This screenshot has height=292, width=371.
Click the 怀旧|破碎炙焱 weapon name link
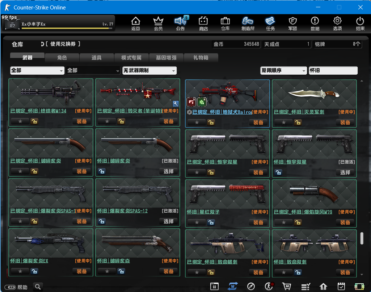113,261
